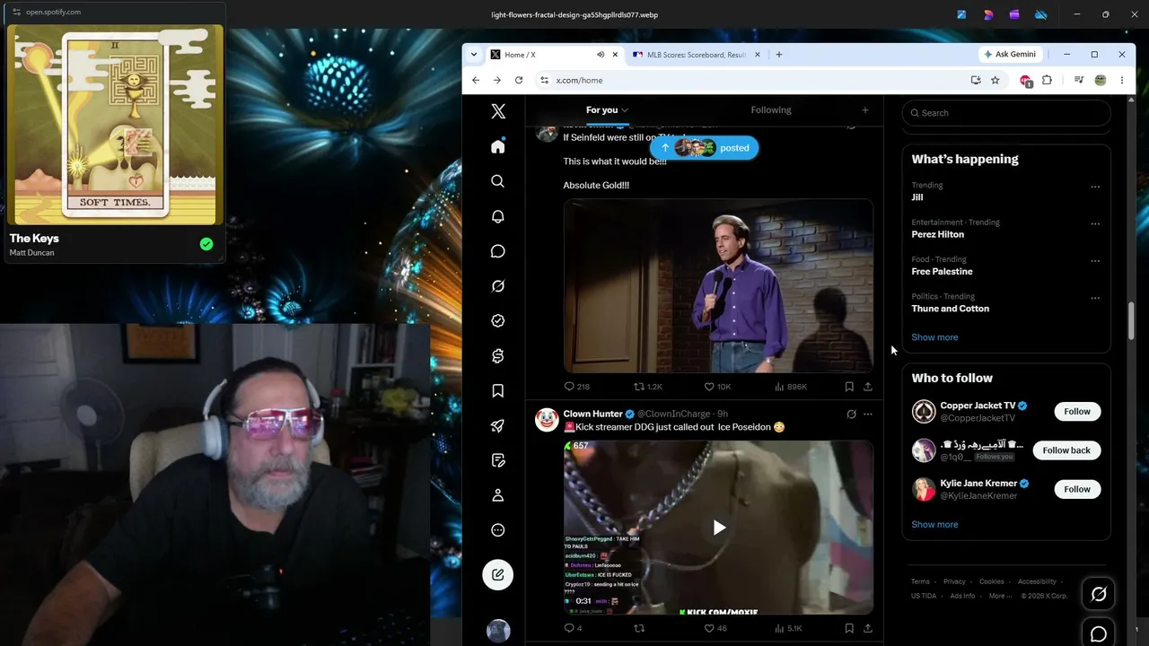Reply to the Seinfeld post with 218 replies
Viewport: 1149px width, 646px height.
pyautogui.click(x=576, y=387)
